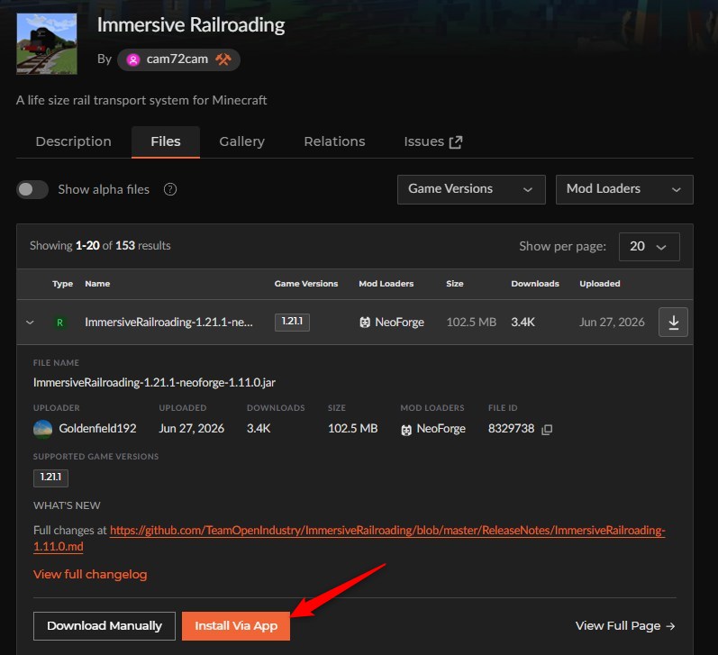Open Goldenfield192 uploader profile
Screen dimensions: 718x655
(97, 429)
